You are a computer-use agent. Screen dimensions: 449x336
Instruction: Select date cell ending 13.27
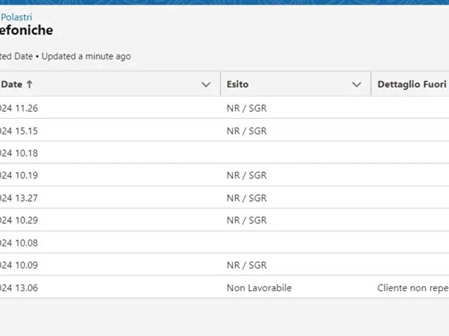pos(19,198)
